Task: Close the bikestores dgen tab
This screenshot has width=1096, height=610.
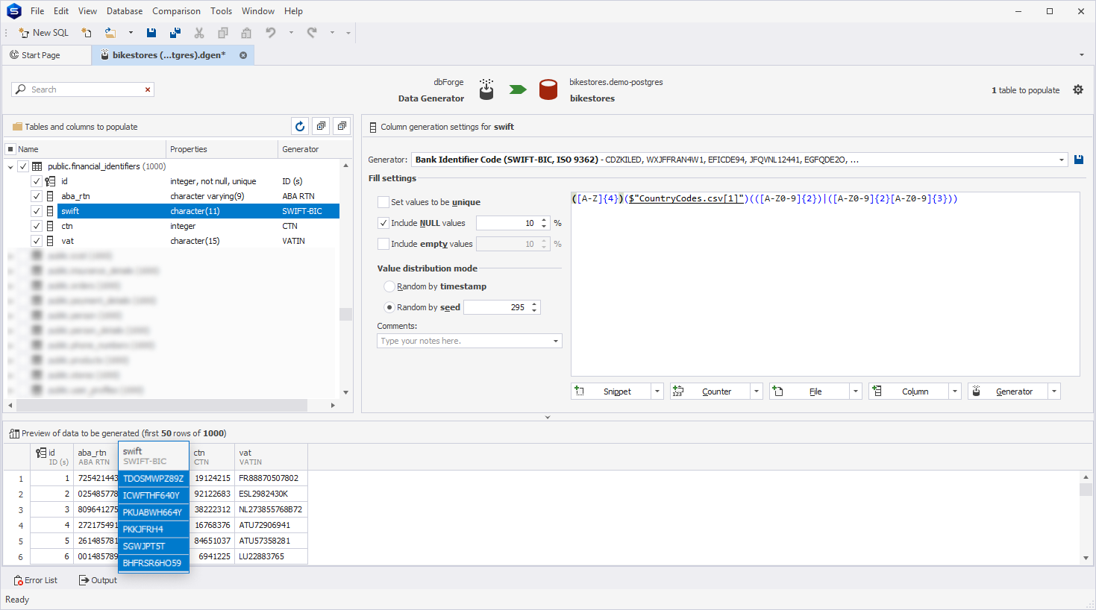Action: [x=243, y=55]
